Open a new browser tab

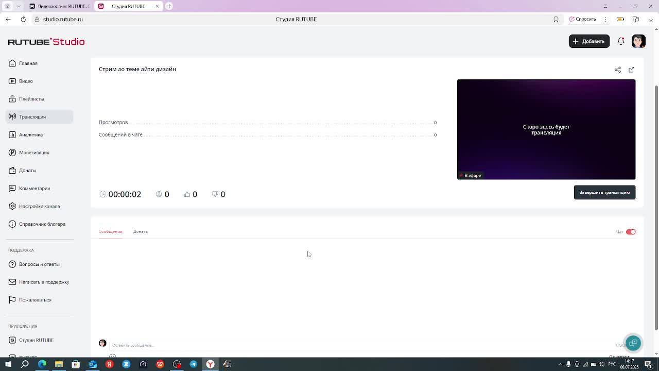pos(169,6)
